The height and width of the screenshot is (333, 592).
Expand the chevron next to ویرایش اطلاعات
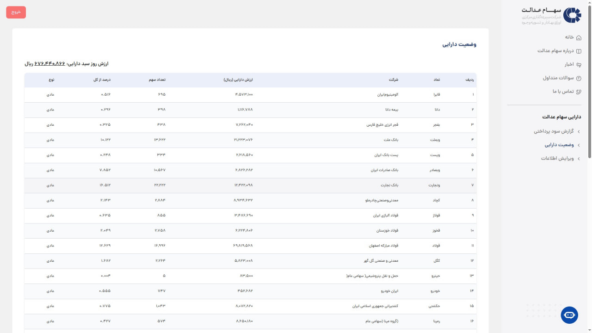579,159
